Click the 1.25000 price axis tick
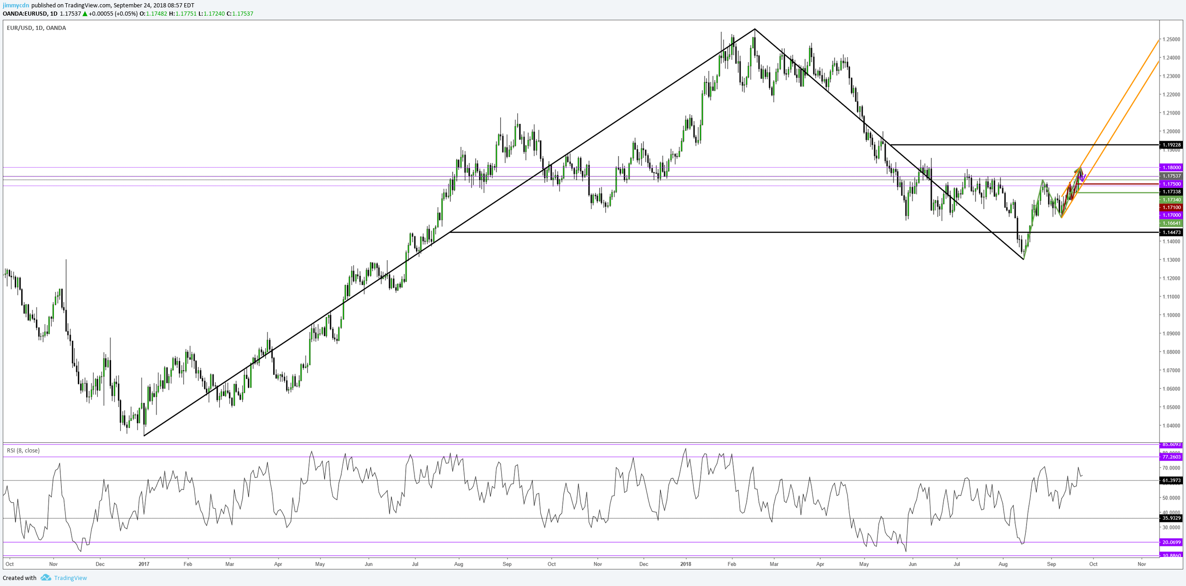Image resolution: width=1186 pixels, height=586 pixels. (1171, 39)
